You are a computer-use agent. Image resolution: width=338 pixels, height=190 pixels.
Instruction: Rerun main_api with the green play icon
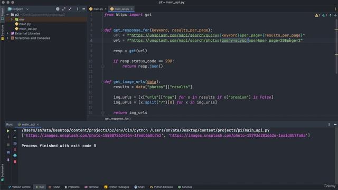pos(8,131)
